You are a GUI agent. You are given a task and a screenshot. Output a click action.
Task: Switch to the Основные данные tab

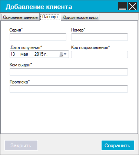pyautogui.click(x=20, y=17)
